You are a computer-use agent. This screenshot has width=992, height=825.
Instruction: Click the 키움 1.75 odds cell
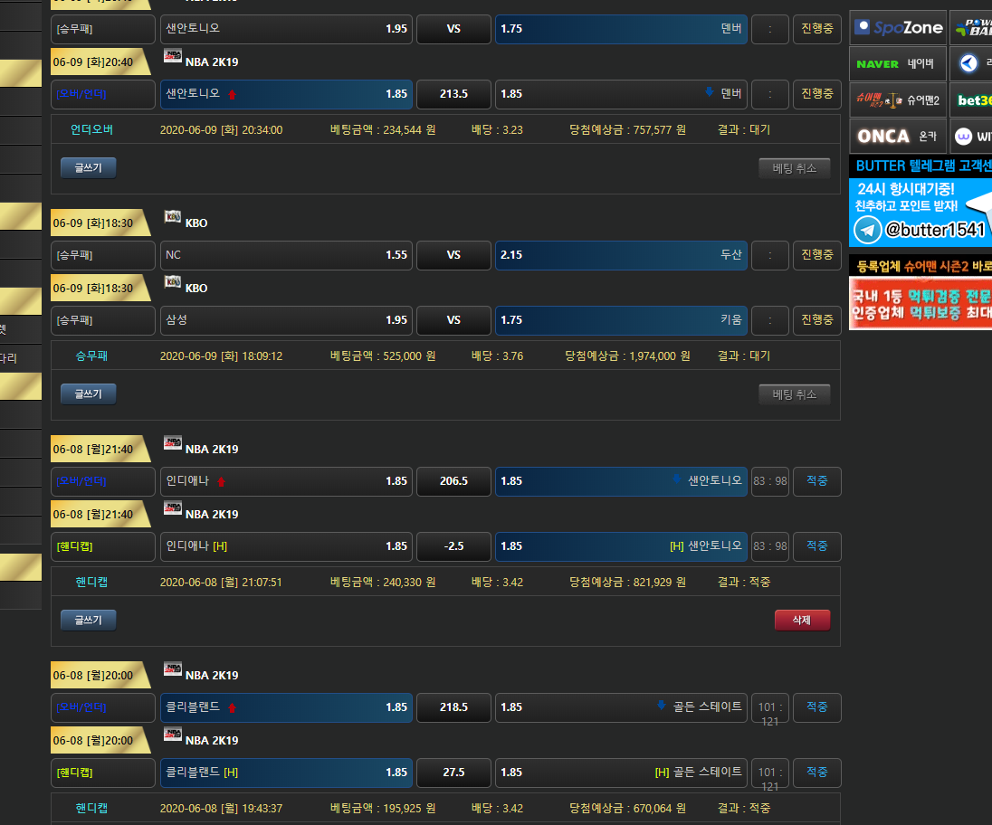pyautogui.click(x=621, y=320)
